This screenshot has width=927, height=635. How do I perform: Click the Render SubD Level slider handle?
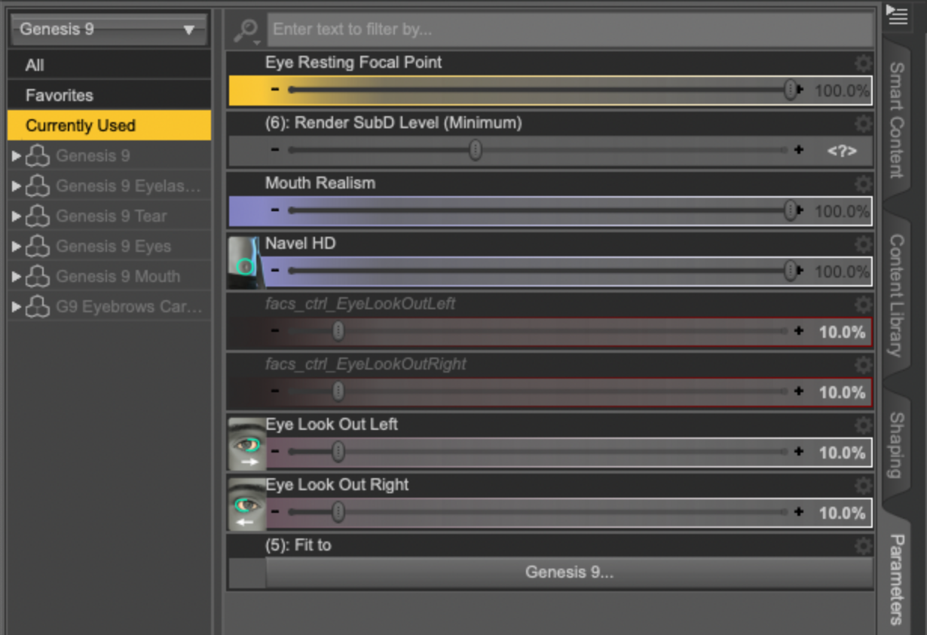(x=475, y=150)
